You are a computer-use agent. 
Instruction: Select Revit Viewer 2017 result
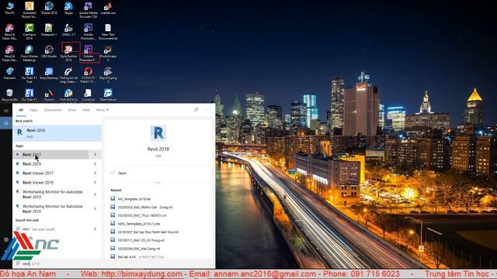(51, 173)
